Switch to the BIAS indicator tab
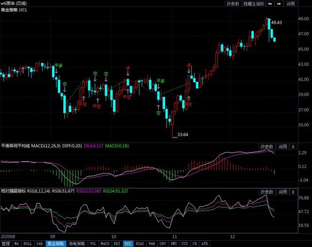This screenshot has height=247, width=312. [140, 244]
